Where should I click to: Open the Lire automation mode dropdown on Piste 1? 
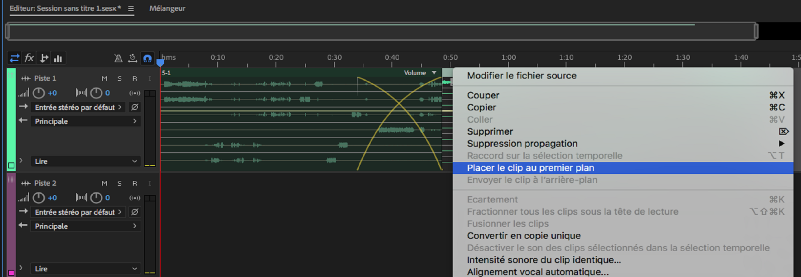(x=85, y=161)
